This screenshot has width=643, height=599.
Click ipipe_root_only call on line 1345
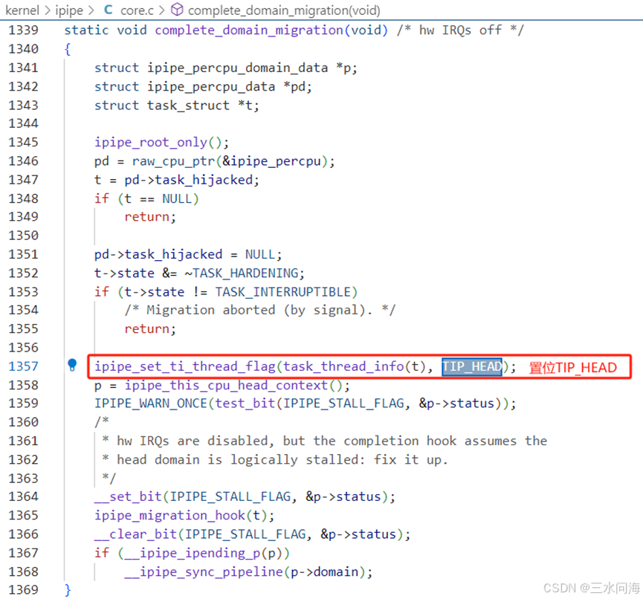point(151,143)
